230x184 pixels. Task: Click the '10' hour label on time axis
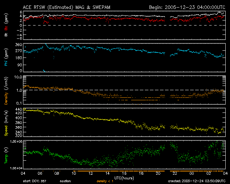coord(74,173)
